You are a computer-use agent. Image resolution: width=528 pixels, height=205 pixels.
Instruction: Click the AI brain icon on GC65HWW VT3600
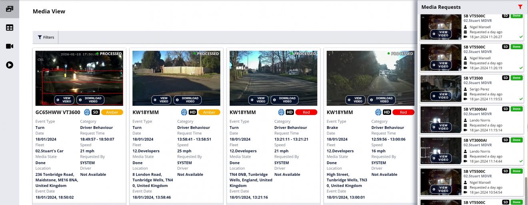click(87, 113)
